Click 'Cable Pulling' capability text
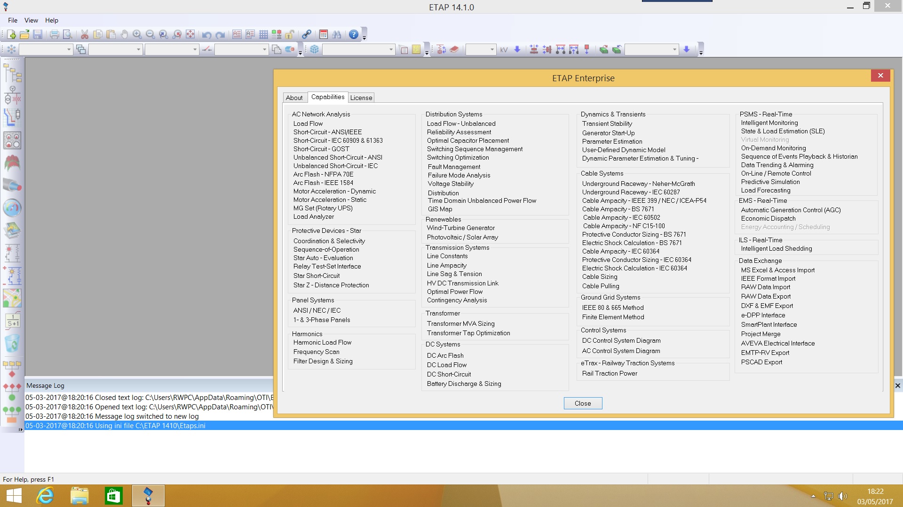Image resolution: width=903 pixels, height=507 pixels. (601, 286)
